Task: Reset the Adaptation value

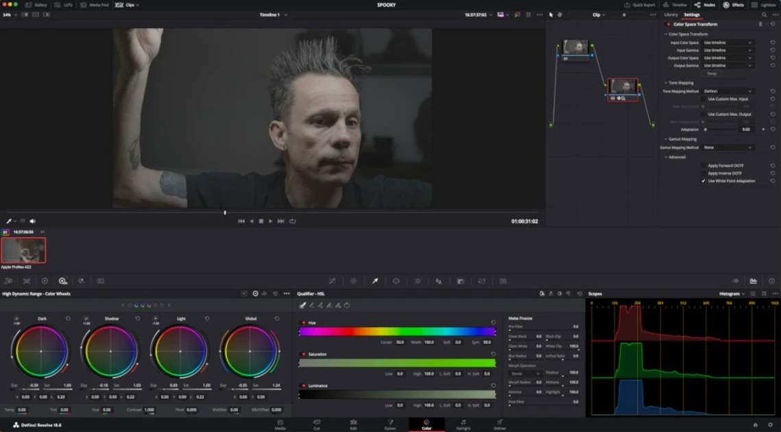Action: (x=773, y=130)
